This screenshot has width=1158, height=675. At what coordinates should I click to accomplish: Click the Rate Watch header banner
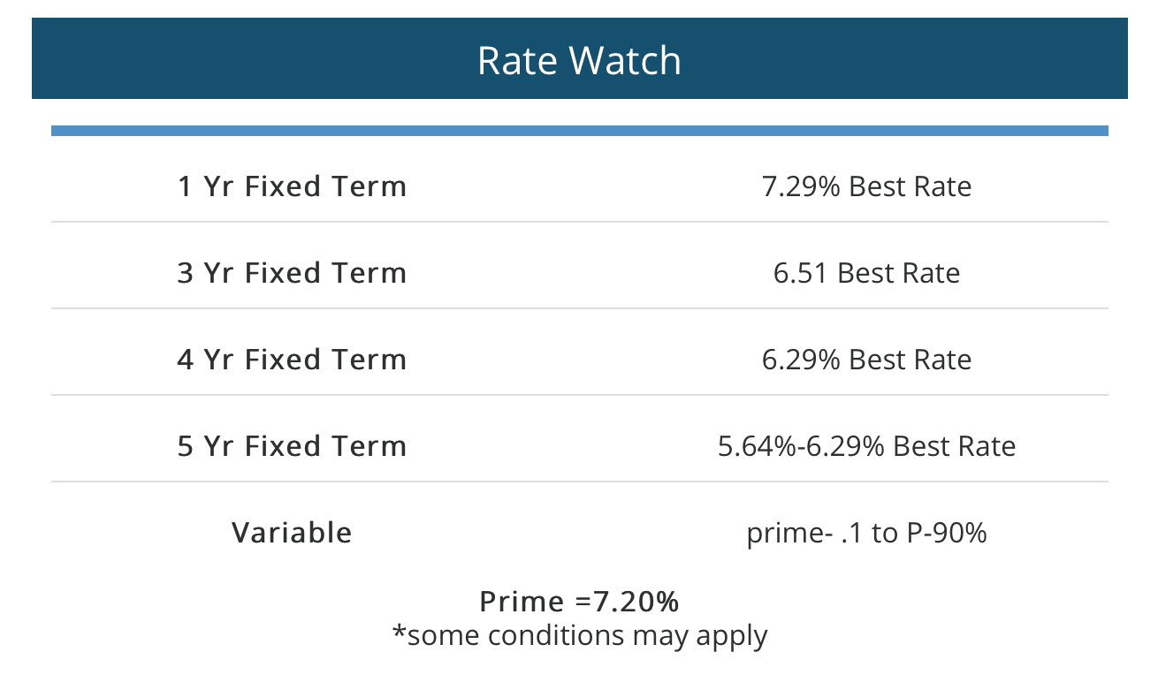[x=579, y=58]
